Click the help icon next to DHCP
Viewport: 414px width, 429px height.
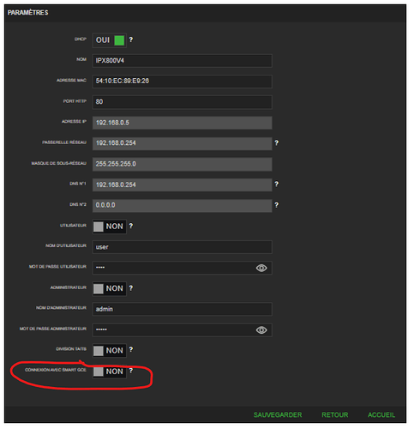point(131,39)
